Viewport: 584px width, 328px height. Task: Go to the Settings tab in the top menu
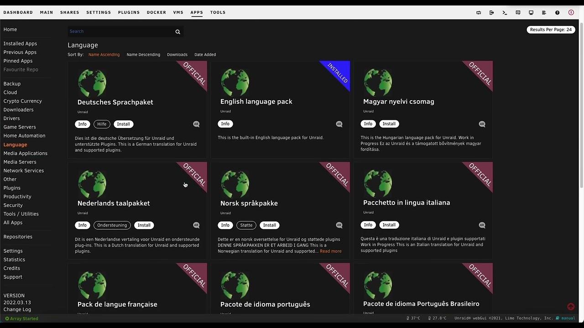pyautogui.click(x=99, y=12)
